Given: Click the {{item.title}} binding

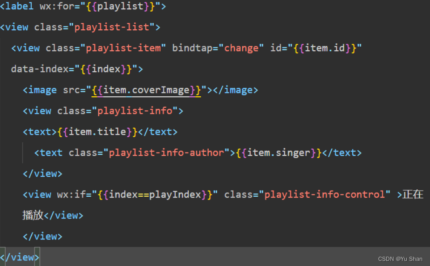Looking at the screenshot, I should click(x=97, y=132).
